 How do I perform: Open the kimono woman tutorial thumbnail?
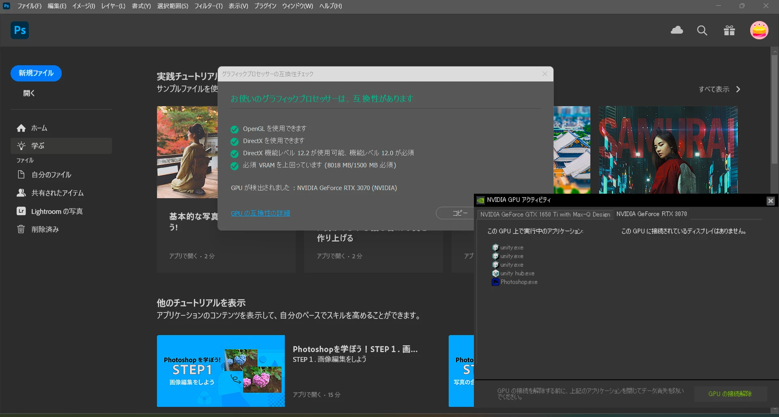click(x=187, y=152)
